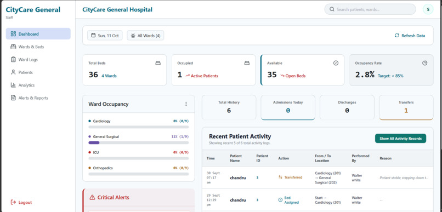
Task: Click the Occupancy Rate 2.8% card
Action: pyautogui.click(x=391, y=70)
